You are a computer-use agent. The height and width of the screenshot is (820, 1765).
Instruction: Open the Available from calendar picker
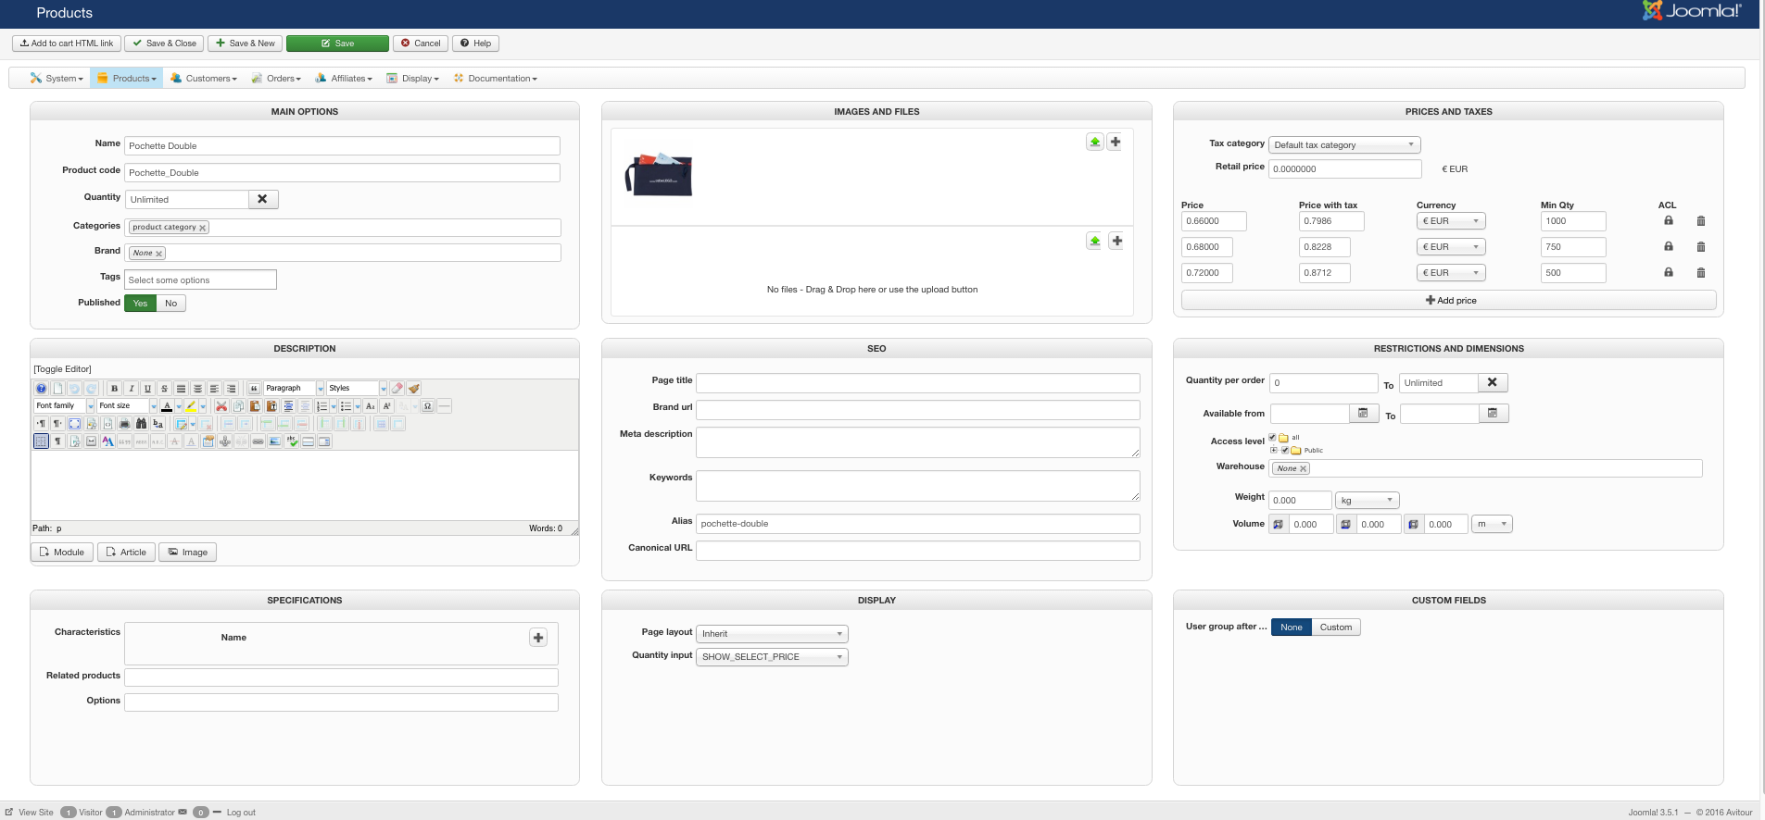click(1362, 414)
